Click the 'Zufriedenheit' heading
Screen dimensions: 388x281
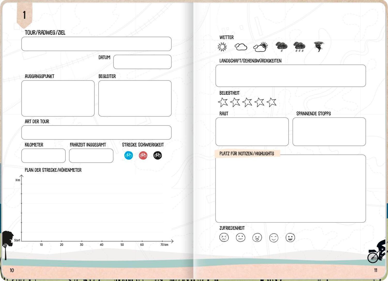[232, 228]
